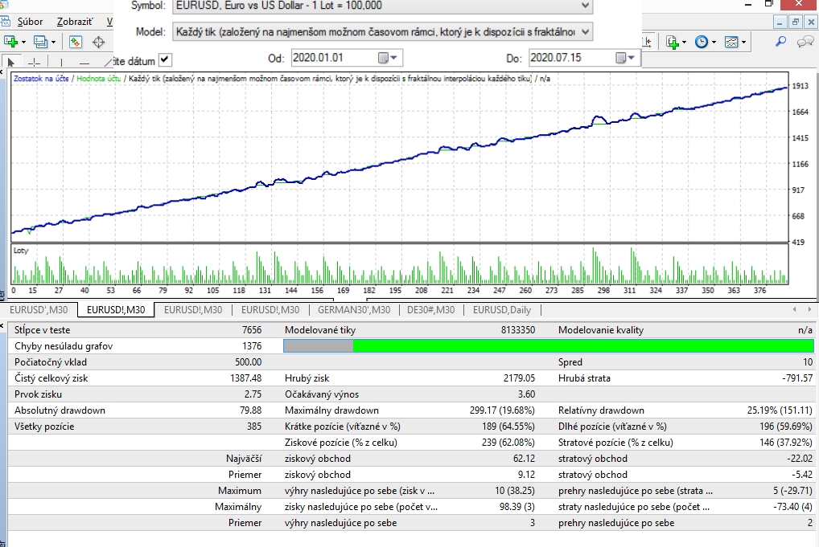Click the tab strip left scroll arrow
Viewport: 819px width, 547px height.
[x=794, y=309]
